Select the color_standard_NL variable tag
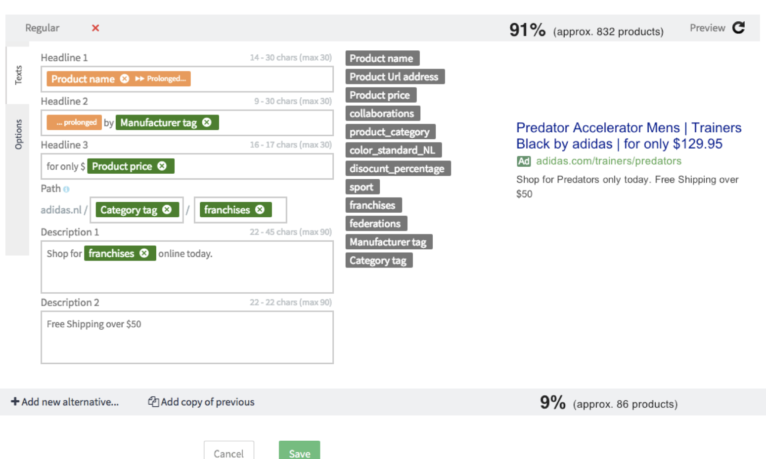The image size is (766, 459). pyautogui.click(x=393, y=150)
